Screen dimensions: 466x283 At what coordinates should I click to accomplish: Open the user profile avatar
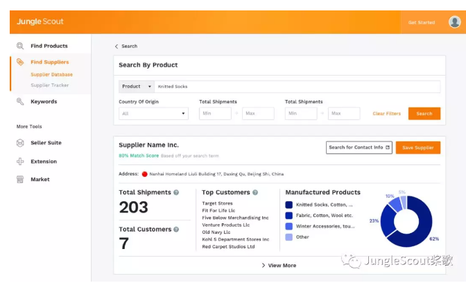[454, 22]
